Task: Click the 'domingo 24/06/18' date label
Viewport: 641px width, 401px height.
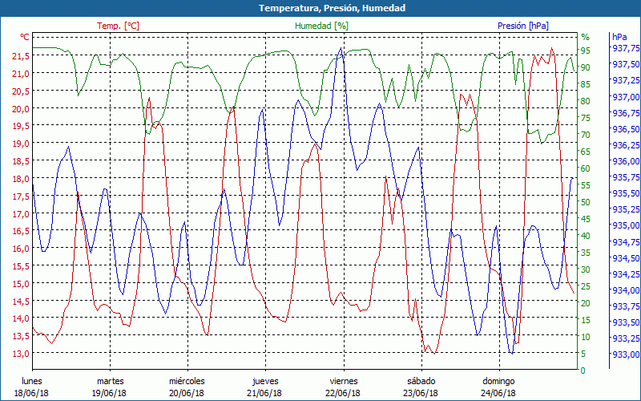Action: (498, 387)
